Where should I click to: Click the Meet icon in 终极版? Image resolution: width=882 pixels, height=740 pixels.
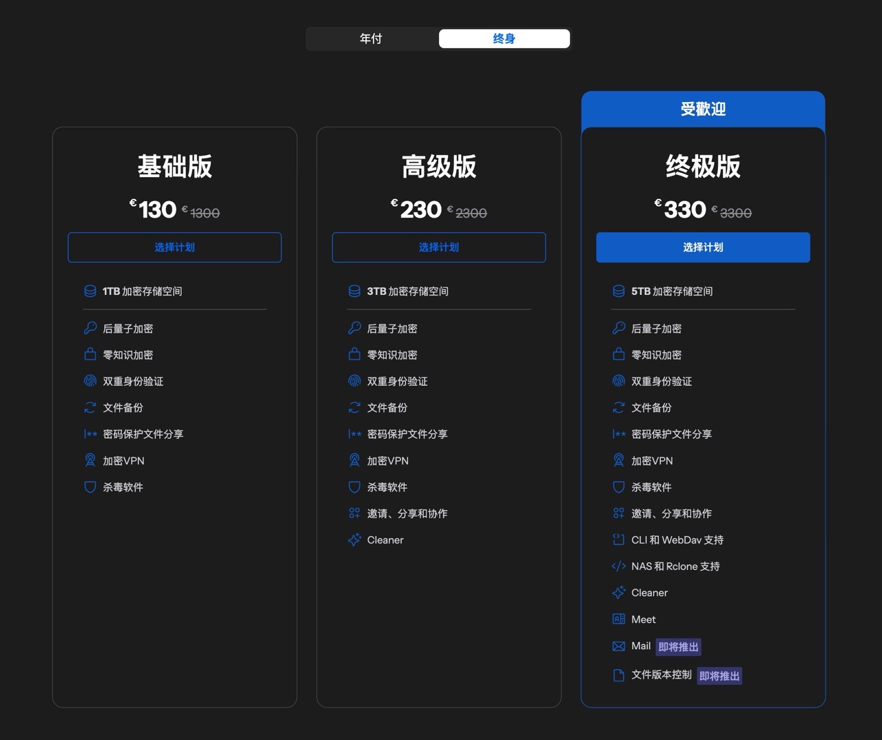[618, 619]
